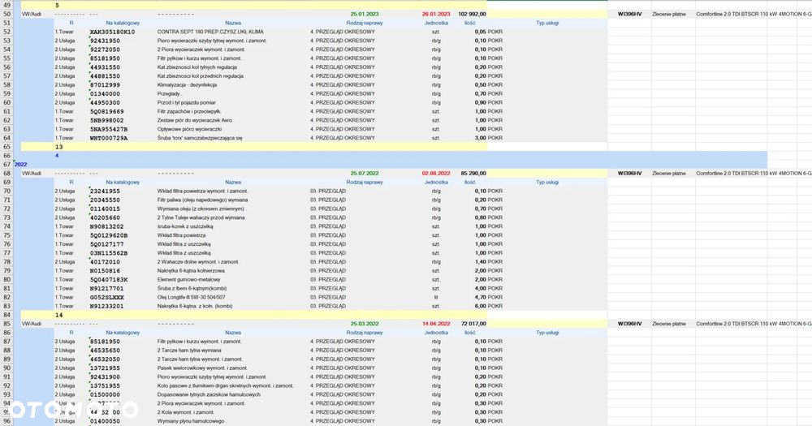Screen dimensions: 812x426
Task: Select part number 03N115562B
Action: (x=109, y=253)
